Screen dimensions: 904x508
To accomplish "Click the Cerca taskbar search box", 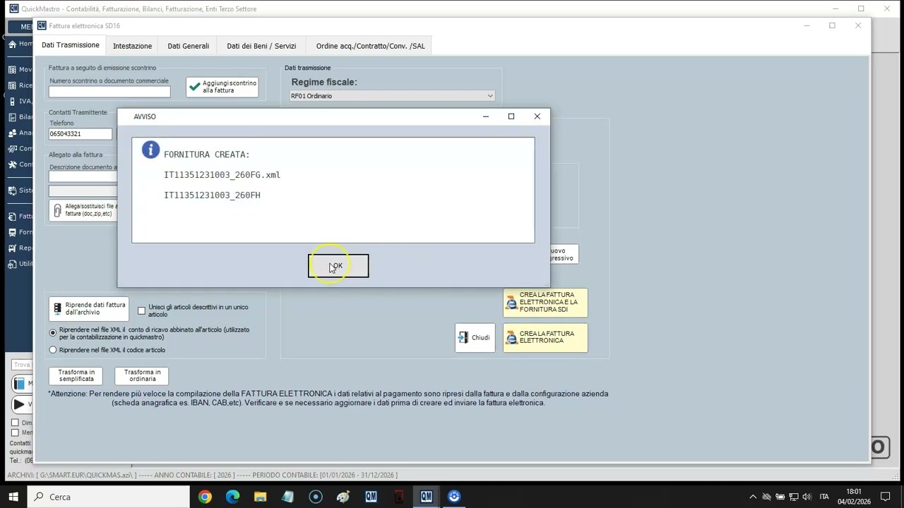I will [x=109, y=497].
